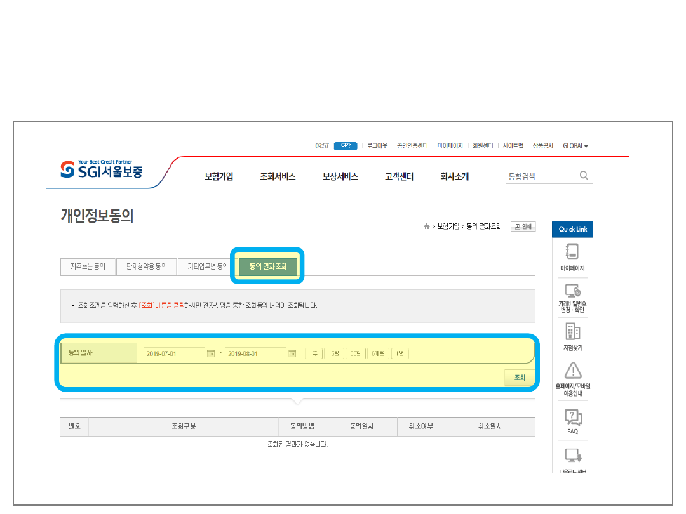
Task: Switch to the 자주쓰는 동의 tab
Action: point(88,267)
